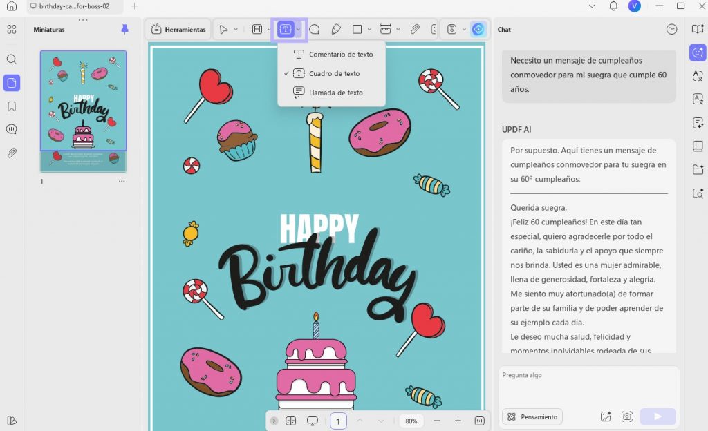Collapse the text tool dropdown arrow
The width and height of the screenshot is (708, 431).
[x=299, y=29]
